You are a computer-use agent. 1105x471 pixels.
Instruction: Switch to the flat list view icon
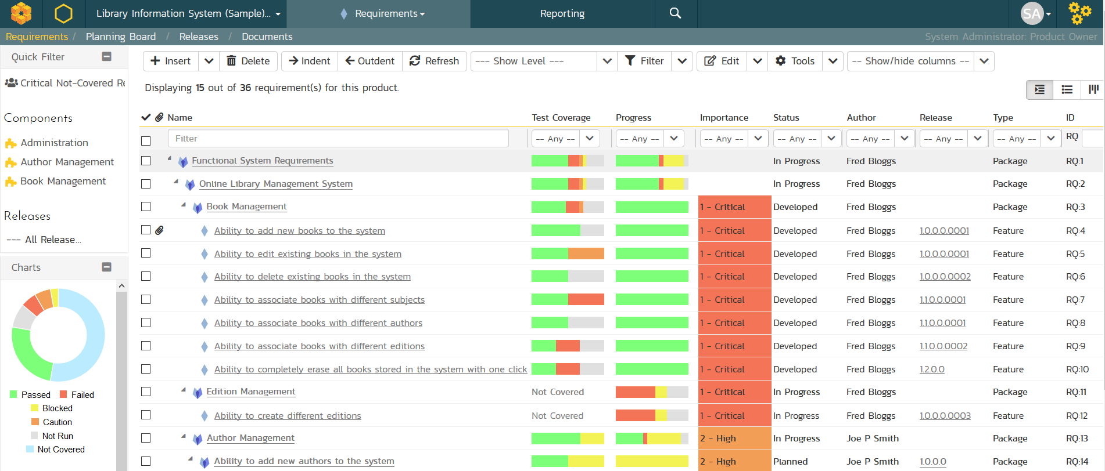point(1067,89)
